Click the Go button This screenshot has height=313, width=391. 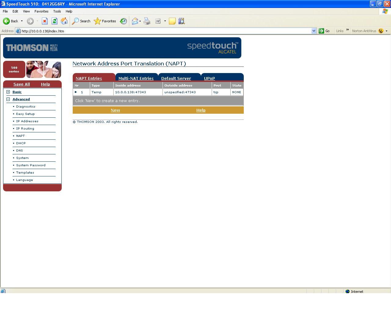tap(324, 31)
